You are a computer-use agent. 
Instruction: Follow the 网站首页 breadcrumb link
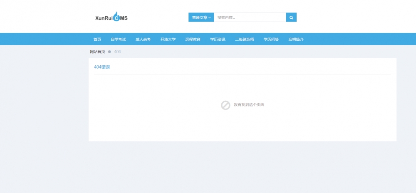click(97, 52)
